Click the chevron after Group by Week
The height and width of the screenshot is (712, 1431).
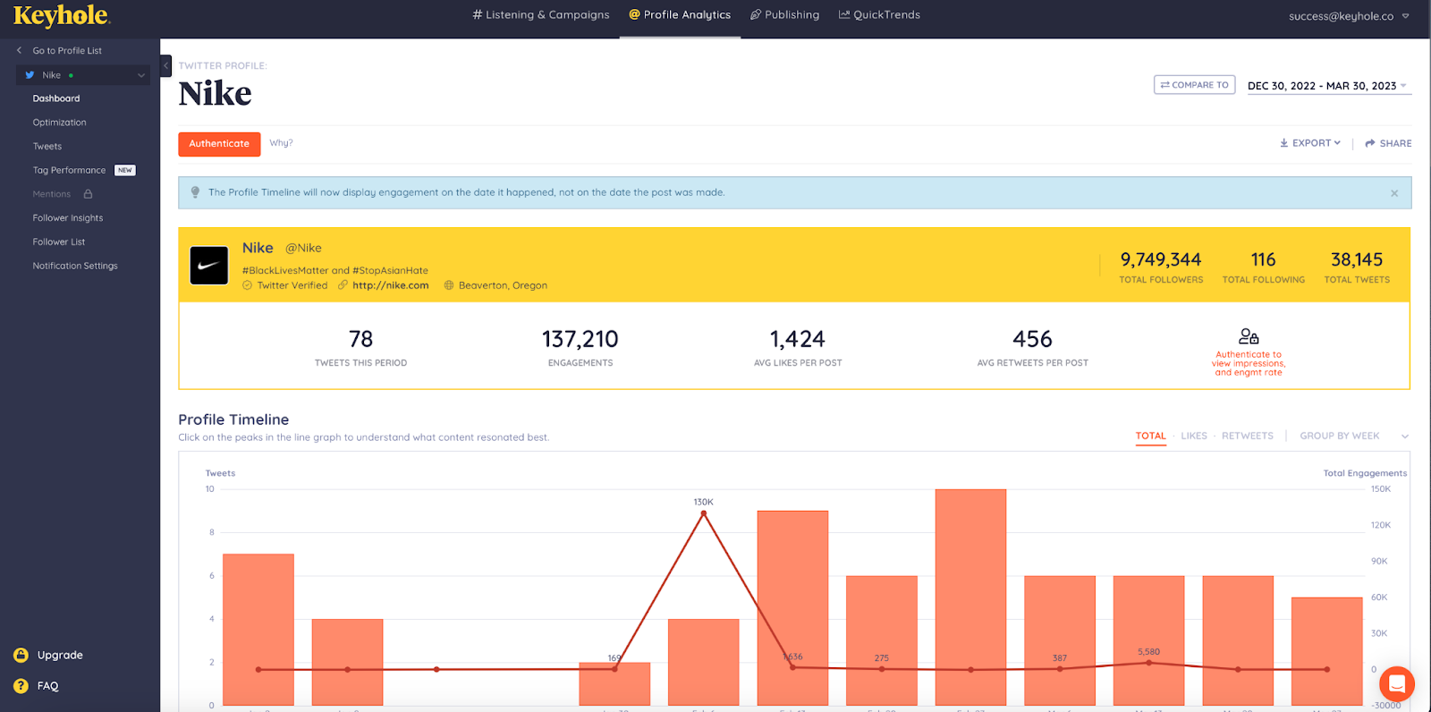[1405, 437]
